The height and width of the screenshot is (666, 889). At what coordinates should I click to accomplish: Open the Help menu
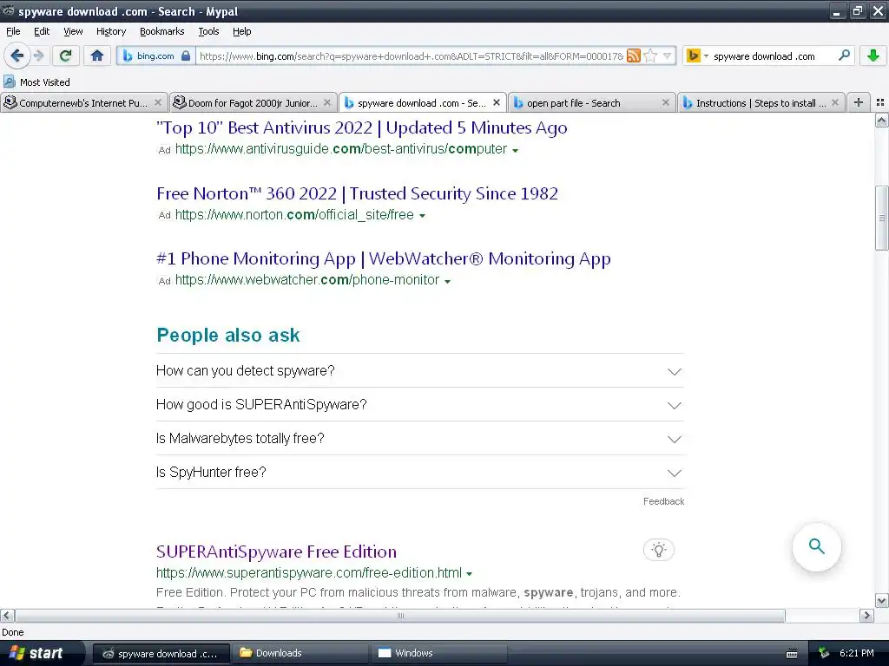click(x=241, y=31)
